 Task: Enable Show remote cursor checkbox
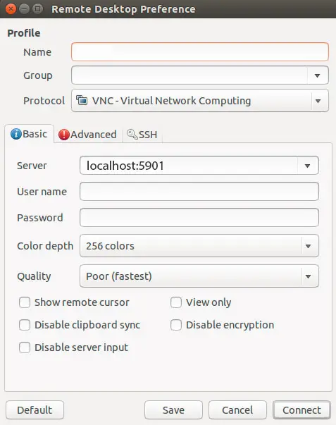25,302
